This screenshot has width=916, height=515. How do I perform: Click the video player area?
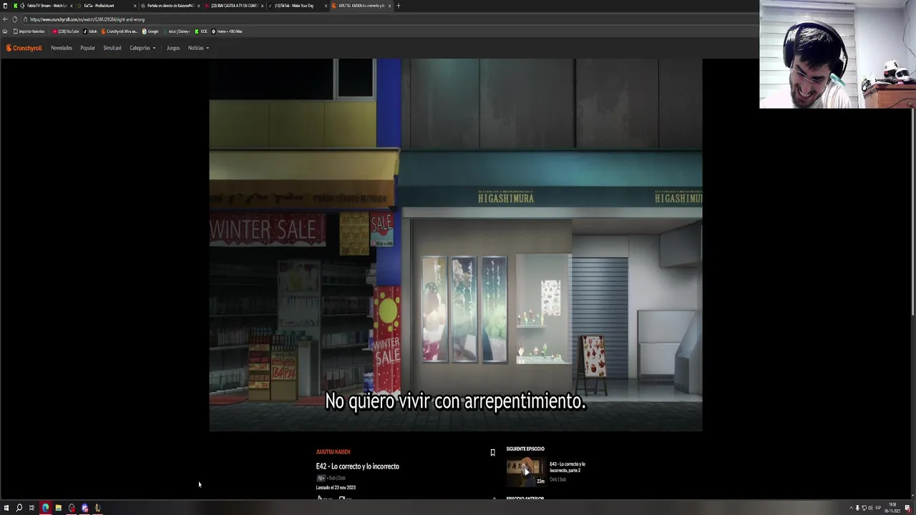click(x=456, y=245)
